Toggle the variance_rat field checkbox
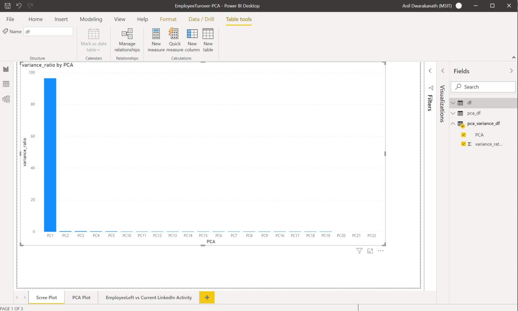 [x=463, y=144]
